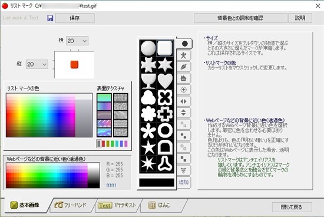324x217 pixels.
Task: Open the house shape category tab
Action: coord(184,78)
